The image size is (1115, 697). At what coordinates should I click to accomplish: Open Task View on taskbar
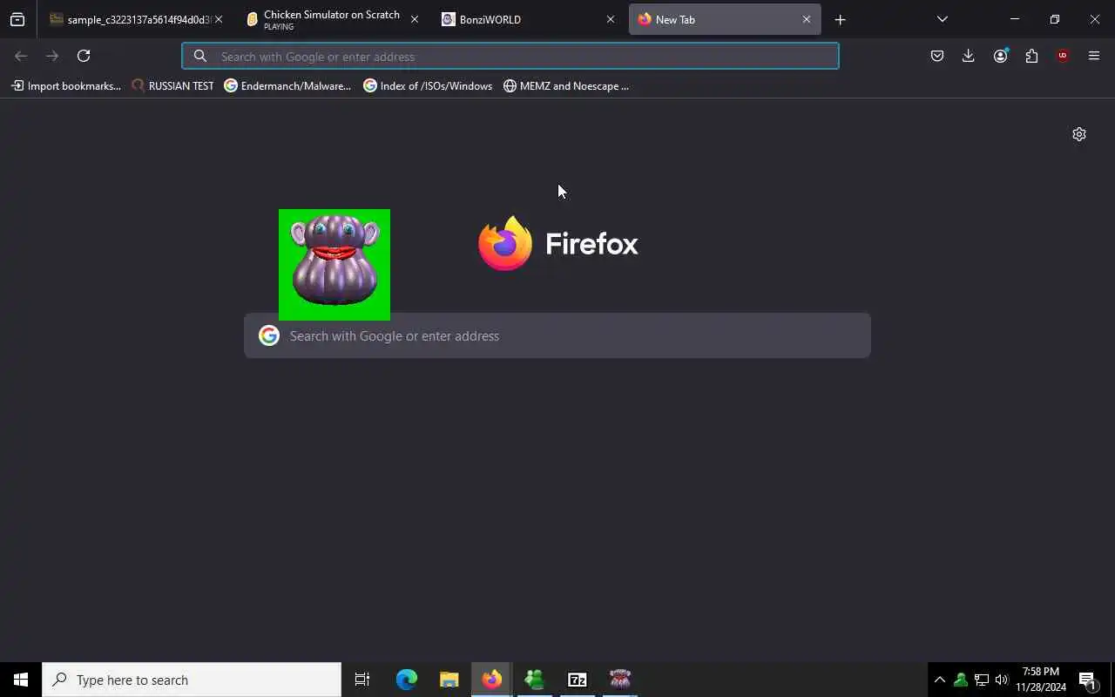(x=362, y=680)
